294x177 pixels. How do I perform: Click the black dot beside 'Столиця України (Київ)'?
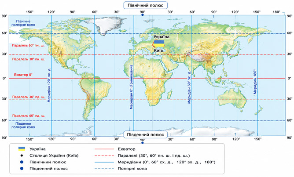(22, 155)
